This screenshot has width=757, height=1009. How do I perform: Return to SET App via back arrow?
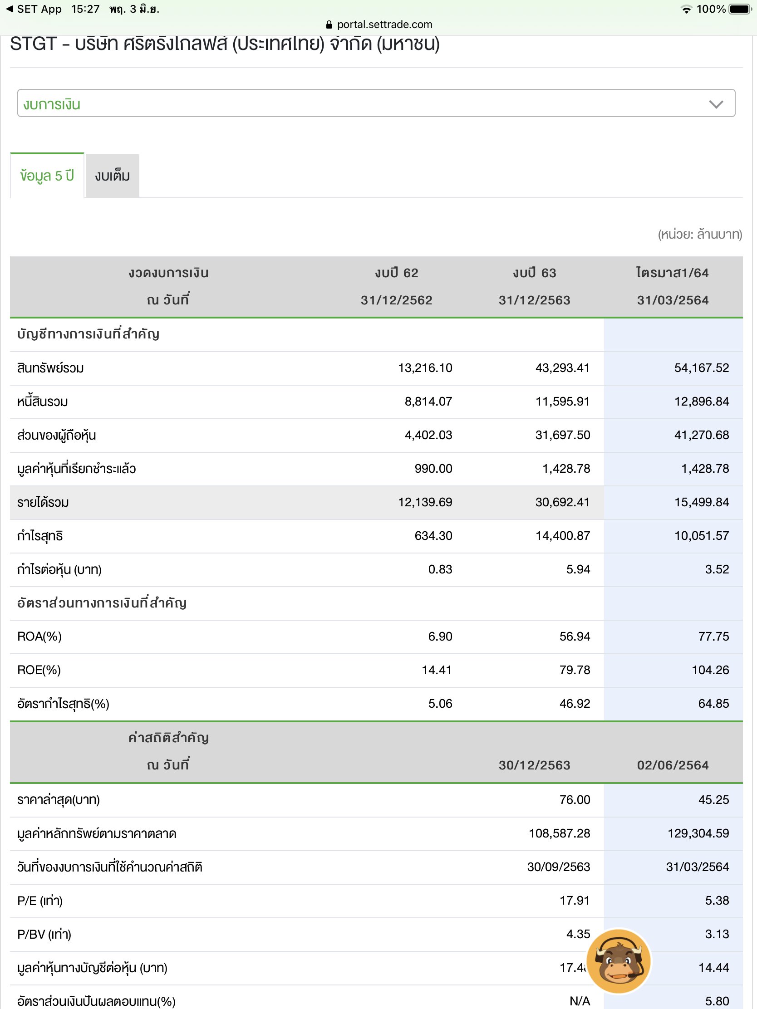[x=33, y=9]
